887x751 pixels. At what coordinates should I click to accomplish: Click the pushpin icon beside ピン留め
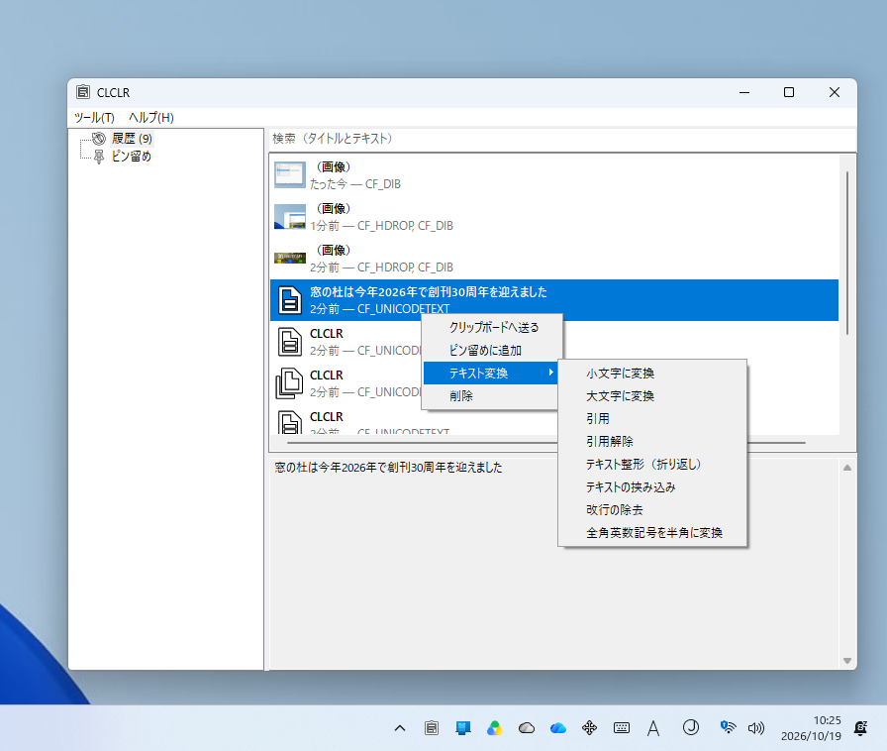99,157
